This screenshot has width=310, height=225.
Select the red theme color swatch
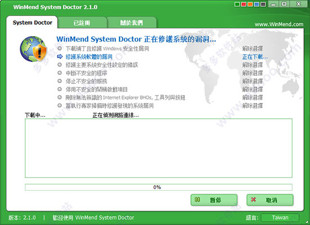click(x=243, y=4)
